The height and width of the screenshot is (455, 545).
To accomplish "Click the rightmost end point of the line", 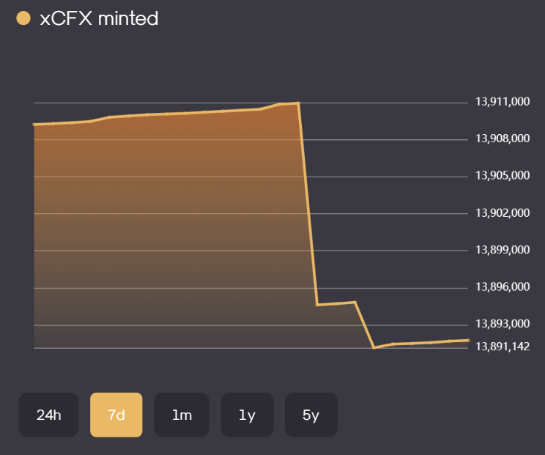I will click(x=468, y=340).
